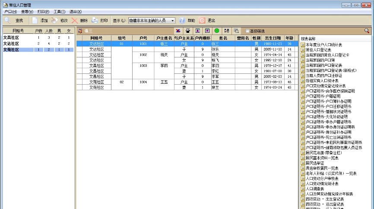
Task: Click the 添加 add record button
Action: (40, 21)
